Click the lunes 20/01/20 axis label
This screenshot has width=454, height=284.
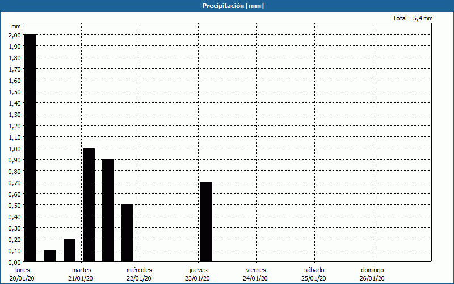point(22,274)
